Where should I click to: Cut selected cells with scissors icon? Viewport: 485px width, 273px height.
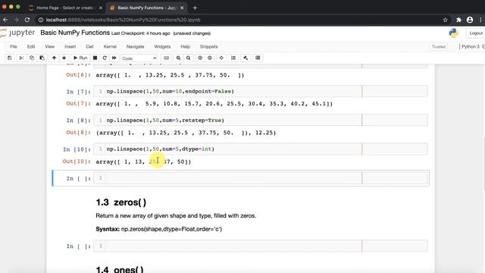coord(21,58)
